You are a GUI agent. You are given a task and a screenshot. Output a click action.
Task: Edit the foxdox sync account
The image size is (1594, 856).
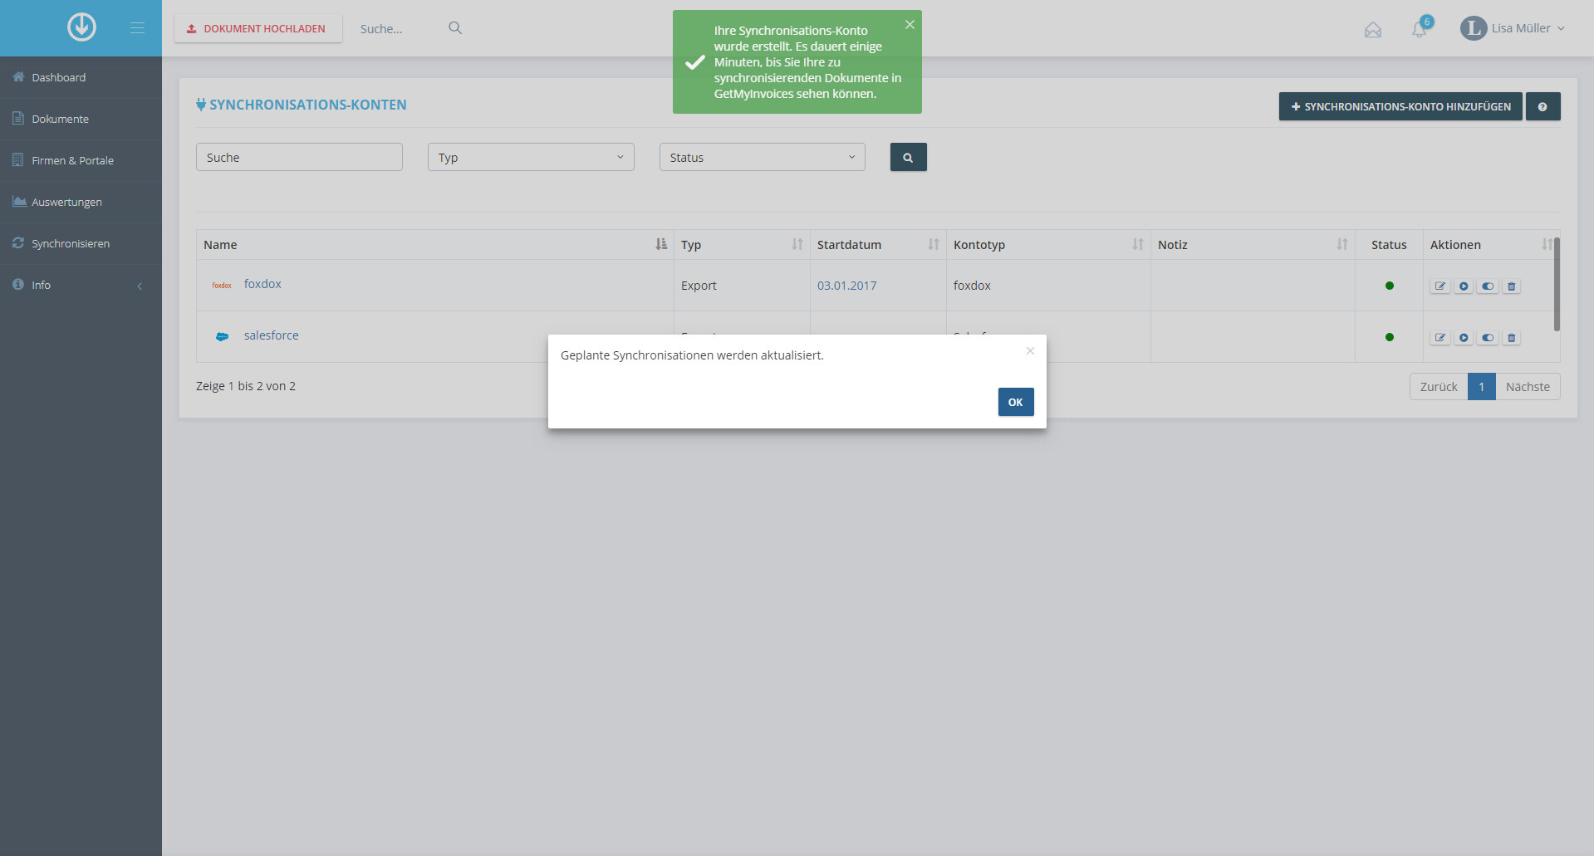(1440, 286)
